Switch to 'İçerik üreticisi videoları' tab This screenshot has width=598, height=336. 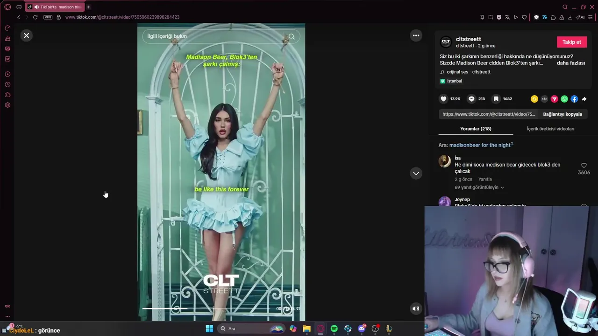(x=550, y=129)
